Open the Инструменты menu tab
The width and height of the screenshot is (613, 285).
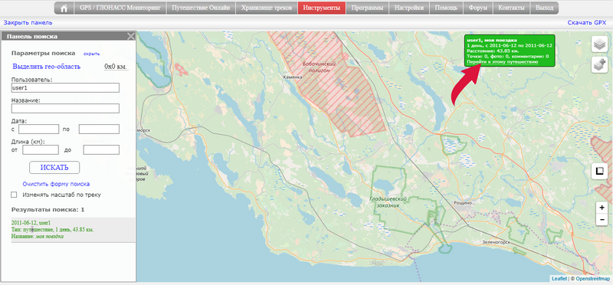[x=321, y=8]
